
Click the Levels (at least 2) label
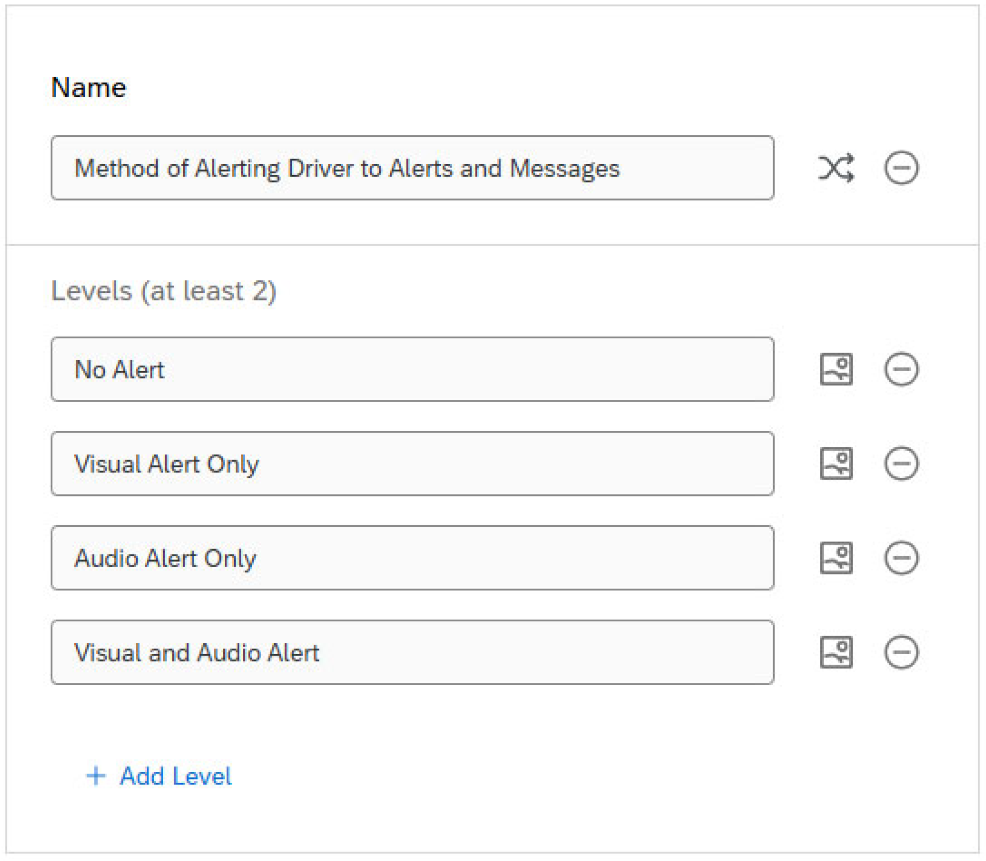163,291
